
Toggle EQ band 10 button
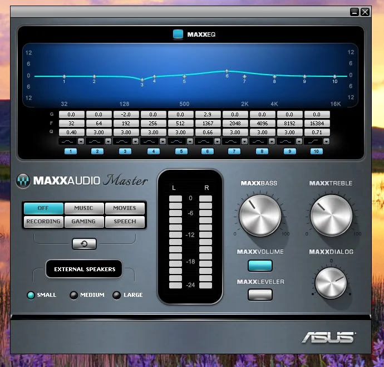(317, 151)
